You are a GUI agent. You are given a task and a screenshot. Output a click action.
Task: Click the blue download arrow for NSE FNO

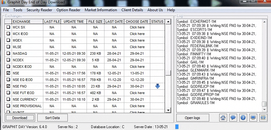point(157,86)
